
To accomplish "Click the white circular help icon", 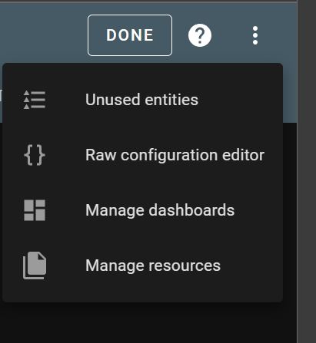I will point(200,35).
